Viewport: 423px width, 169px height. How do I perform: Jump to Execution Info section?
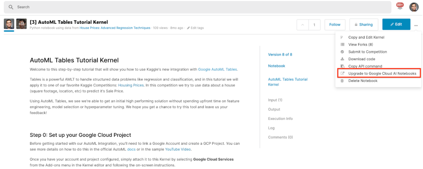280,119
